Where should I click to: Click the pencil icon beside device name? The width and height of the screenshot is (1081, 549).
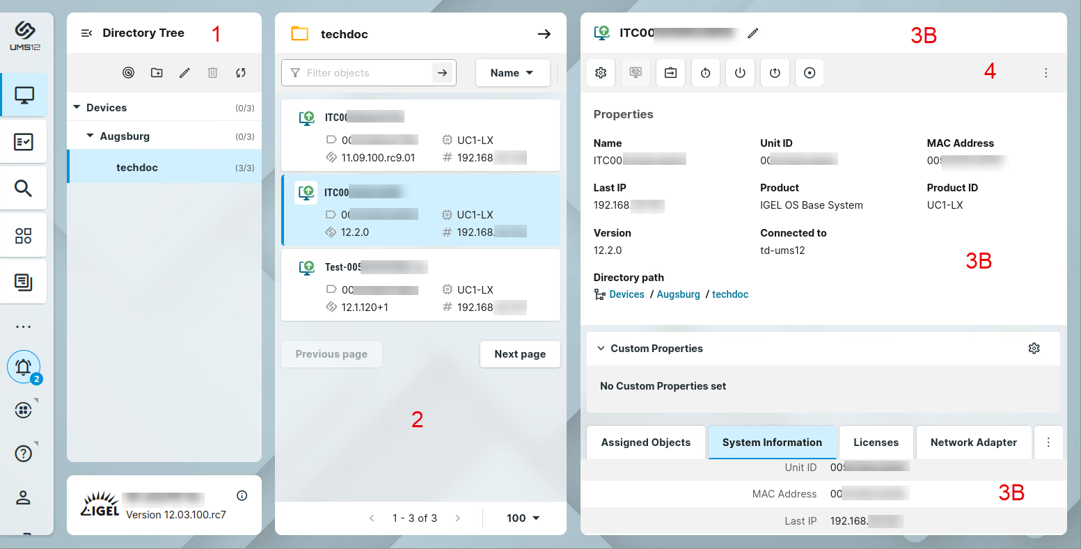(753, 33)
